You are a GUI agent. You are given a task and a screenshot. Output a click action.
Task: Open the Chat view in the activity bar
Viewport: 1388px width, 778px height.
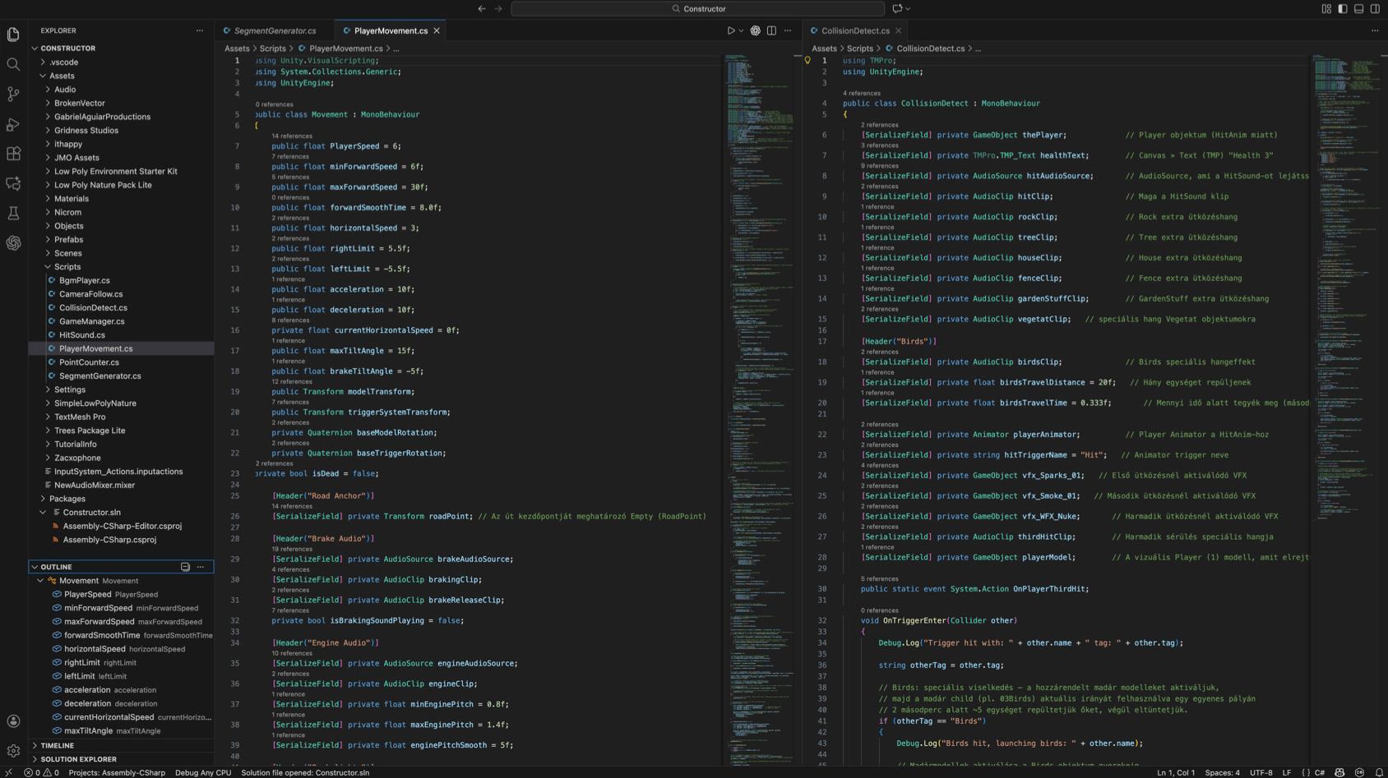[13, 183]
